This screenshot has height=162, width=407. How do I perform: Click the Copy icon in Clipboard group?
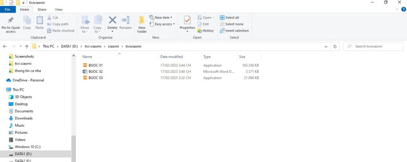point(27,21)
